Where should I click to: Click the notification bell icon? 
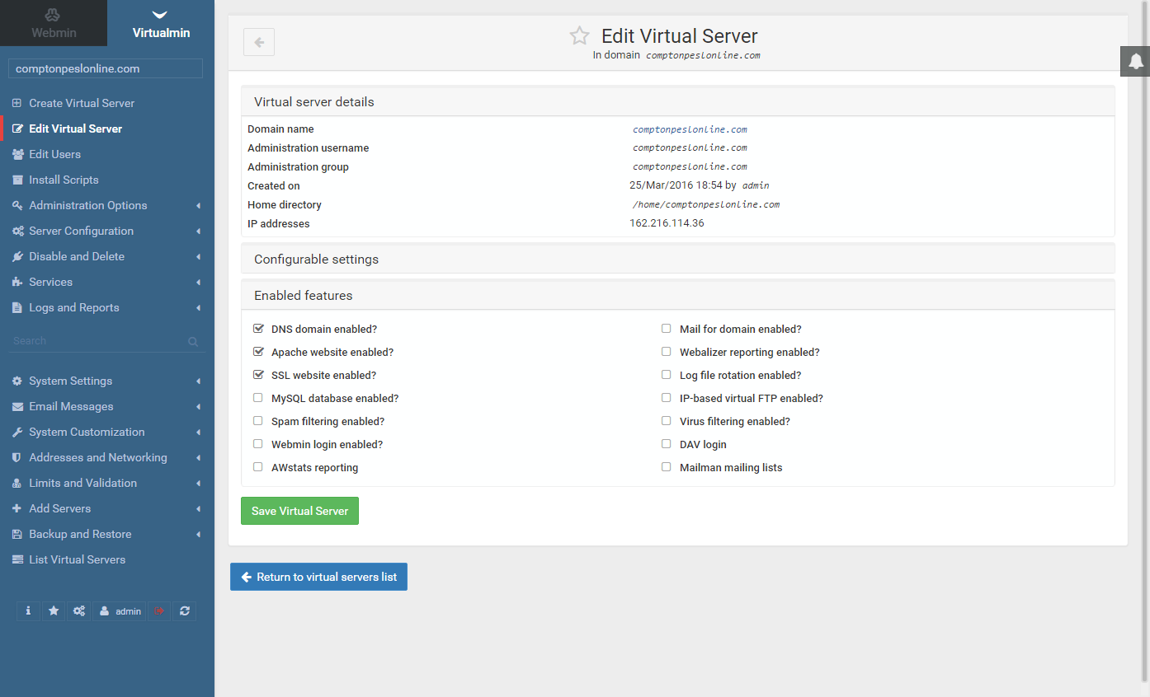tap(1136, 61)
